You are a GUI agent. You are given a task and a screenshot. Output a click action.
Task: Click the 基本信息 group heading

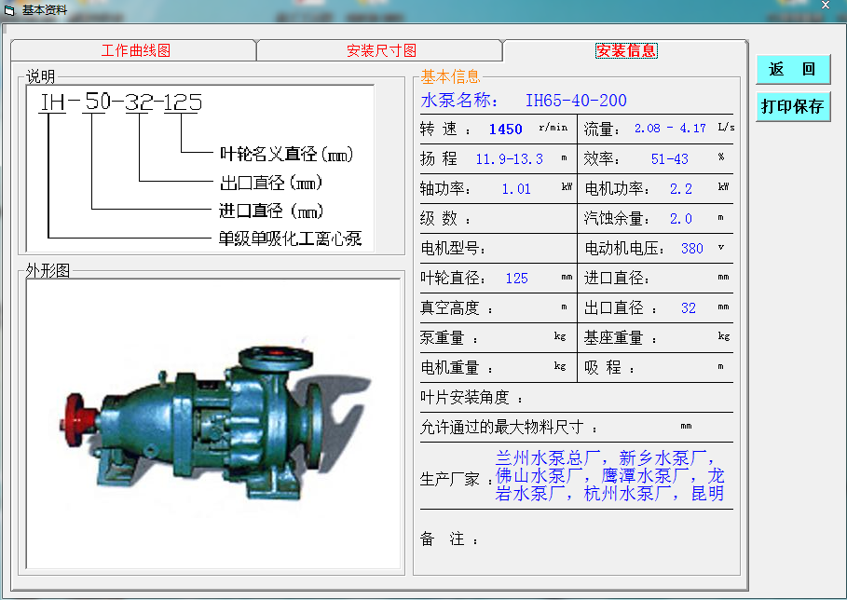pyautogui.click(x=450, y=76)
